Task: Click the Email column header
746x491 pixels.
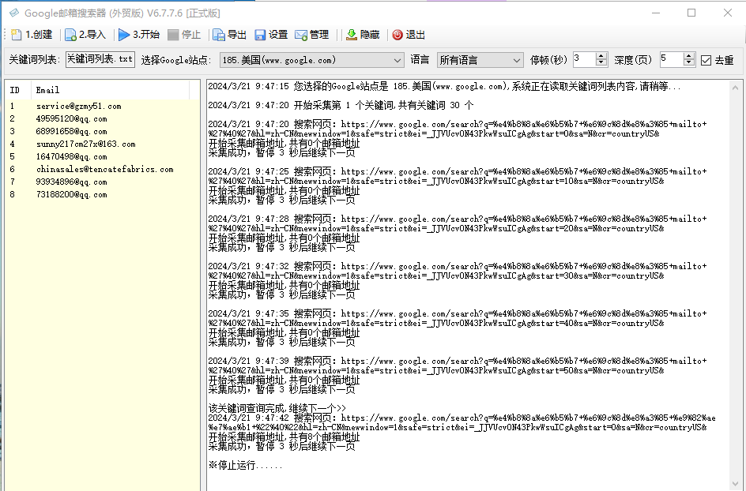Action: [111, 90]
